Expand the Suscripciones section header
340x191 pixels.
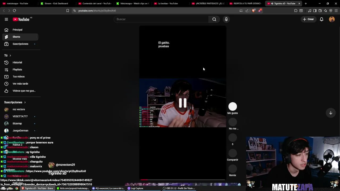pos(15,102)
